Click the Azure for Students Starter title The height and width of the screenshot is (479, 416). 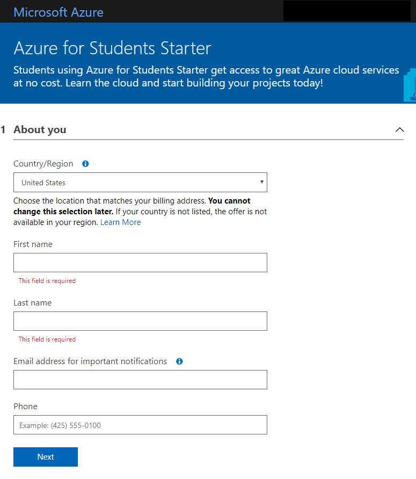click(x=112, y=48)
